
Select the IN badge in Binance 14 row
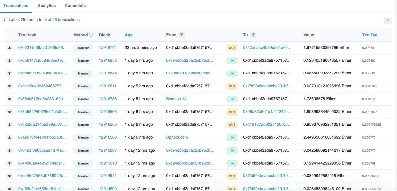click(232, 99)
